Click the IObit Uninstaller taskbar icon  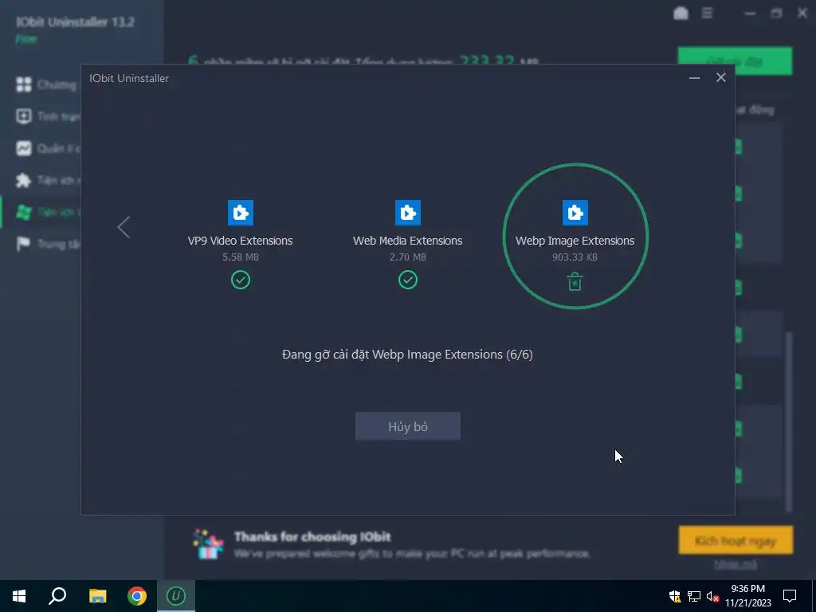pyautogui.click(x=176, y=596)
